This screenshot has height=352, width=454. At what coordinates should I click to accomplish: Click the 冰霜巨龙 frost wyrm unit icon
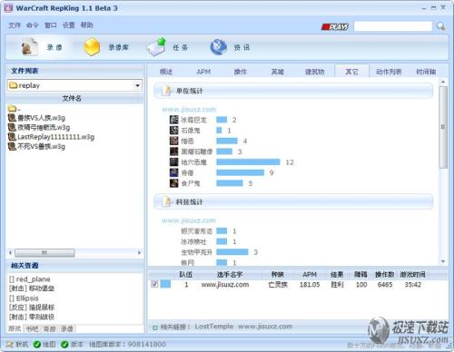click(173, 120)
